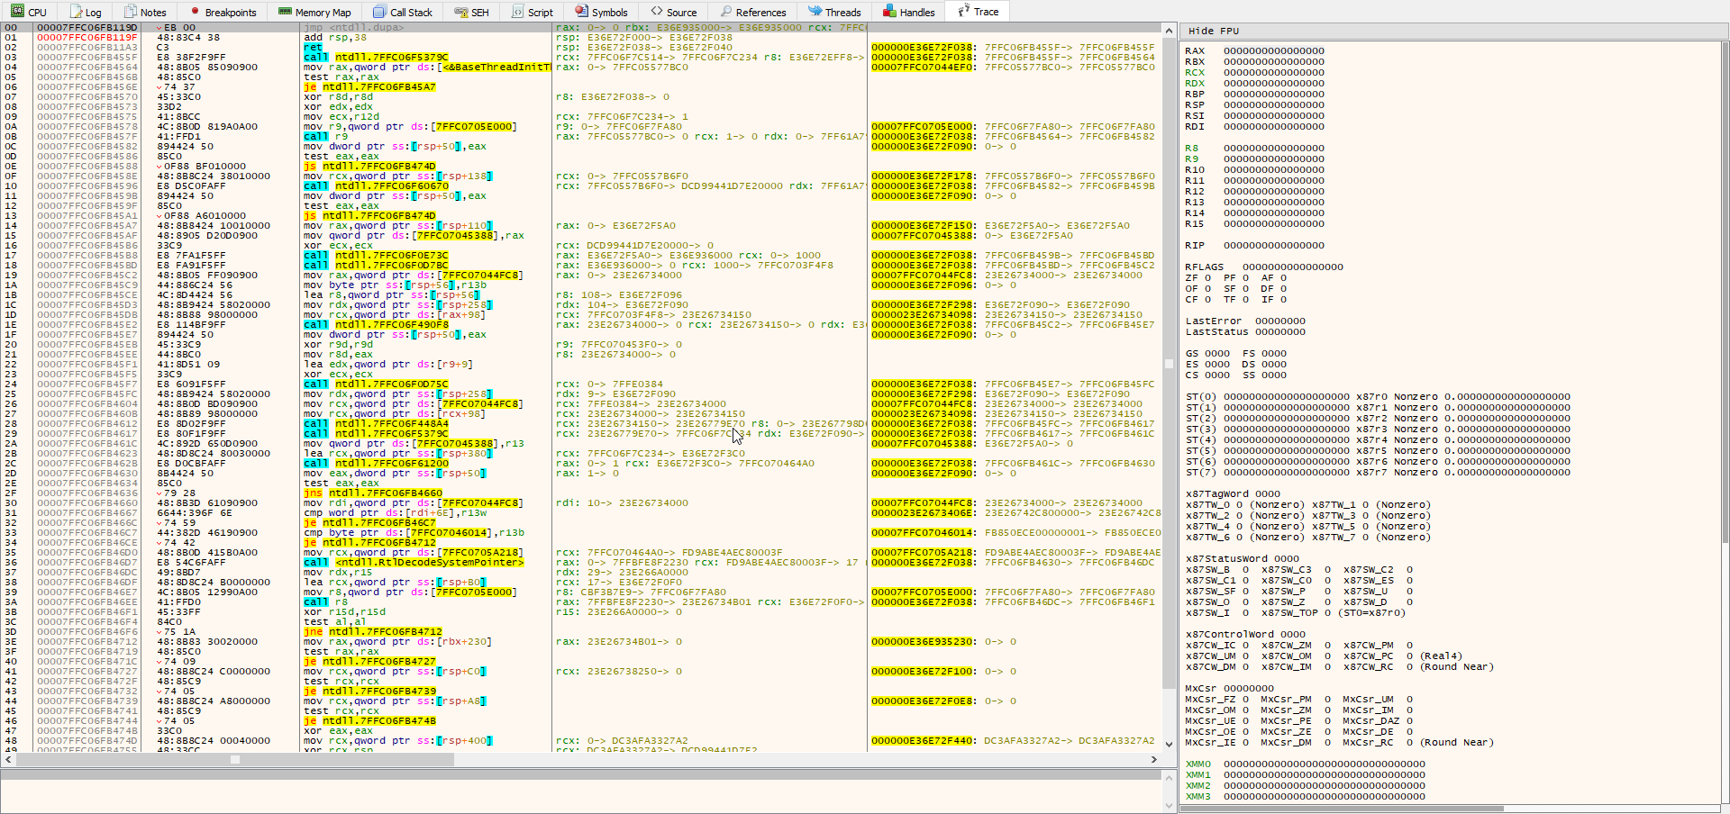This screenshot has width=1730, height=814.
Task: Select the Trace tab
Action: click(x=977, y=12)
